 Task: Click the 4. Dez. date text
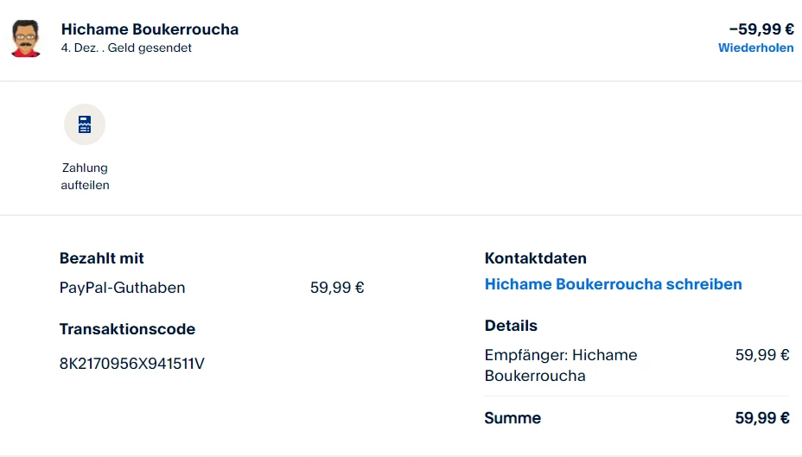tap(80, 48)
